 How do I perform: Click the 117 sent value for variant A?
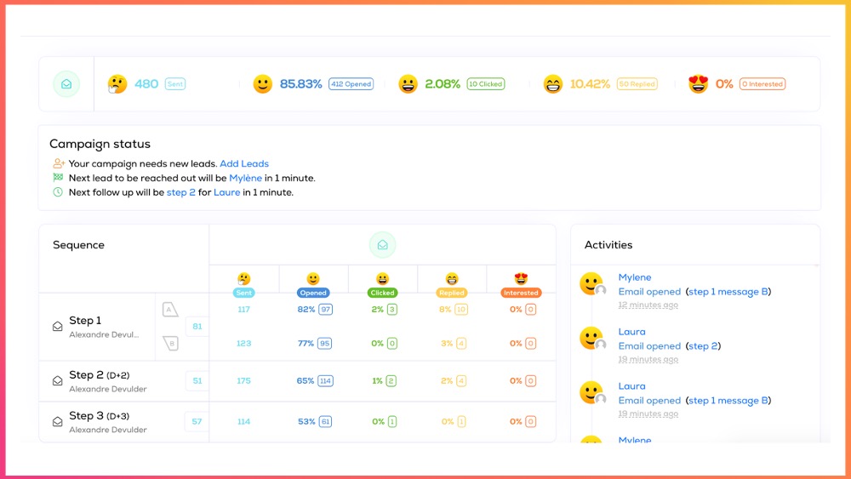click(x=243, y=309)
